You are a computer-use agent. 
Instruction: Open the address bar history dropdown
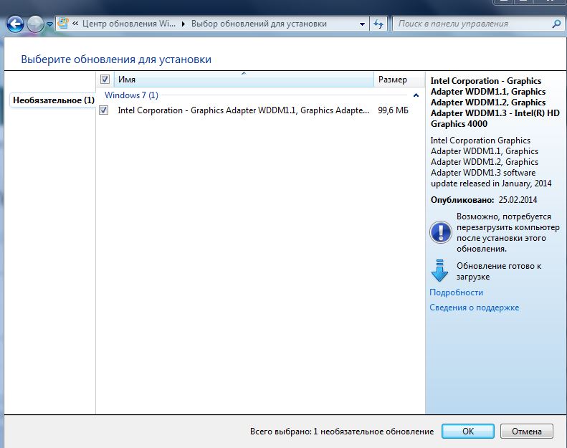pos(362,24)
